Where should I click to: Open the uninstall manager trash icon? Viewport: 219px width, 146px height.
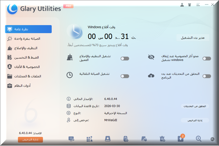(x=162, y=139)
